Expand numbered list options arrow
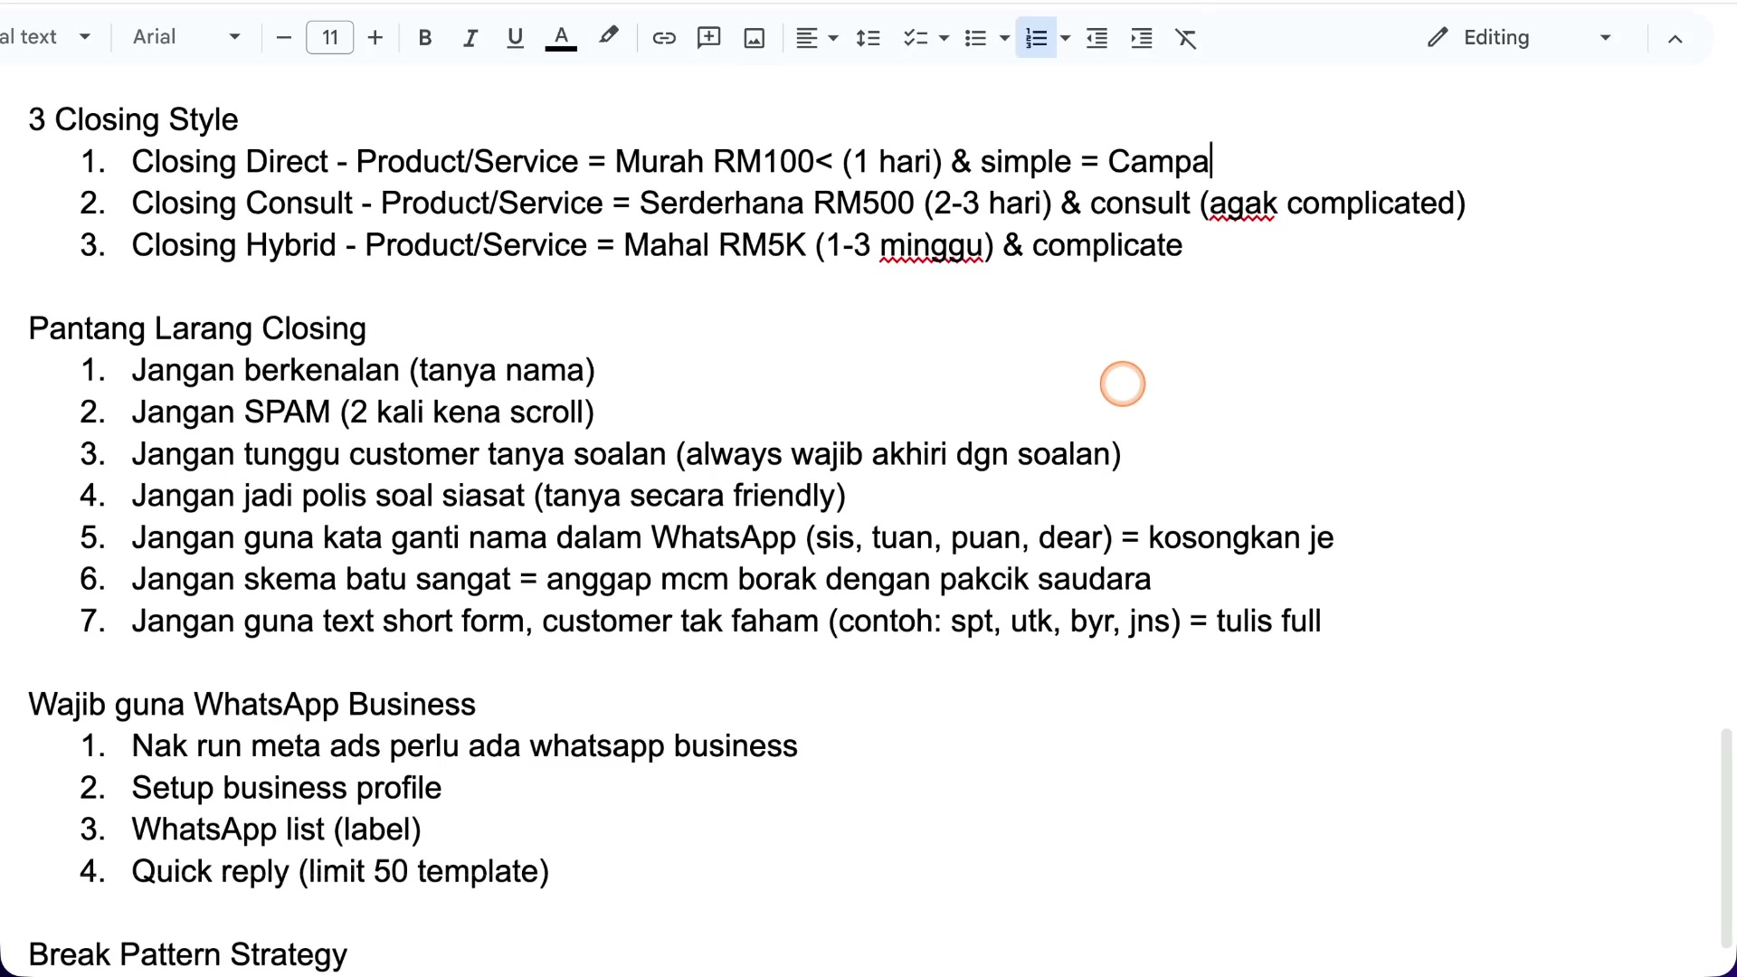This screenshot has height=977, width=1737. pyautogui.click(x=1066, y=38)
